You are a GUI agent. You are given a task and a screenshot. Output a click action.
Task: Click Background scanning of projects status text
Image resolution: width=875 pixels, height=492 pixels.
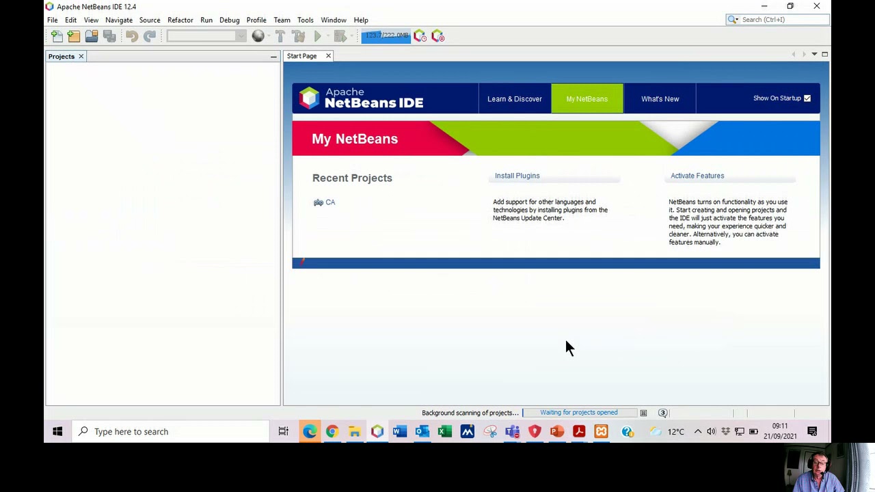coord(470,413)
